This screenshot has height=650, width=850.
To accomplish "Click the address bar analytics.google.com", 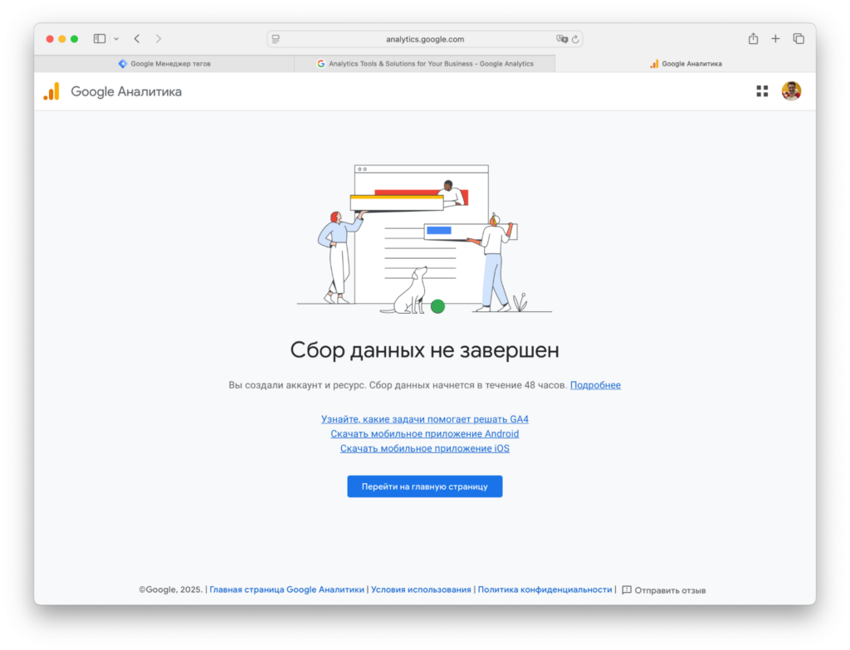I will (x=425, y=39).
